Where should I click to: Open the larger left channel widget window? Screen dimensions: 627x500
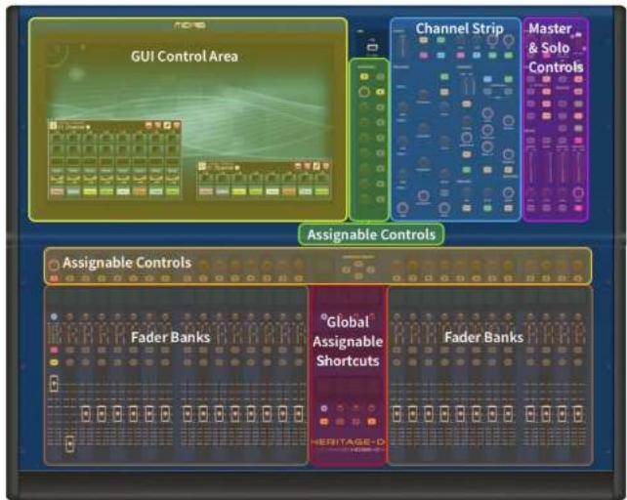115,159
